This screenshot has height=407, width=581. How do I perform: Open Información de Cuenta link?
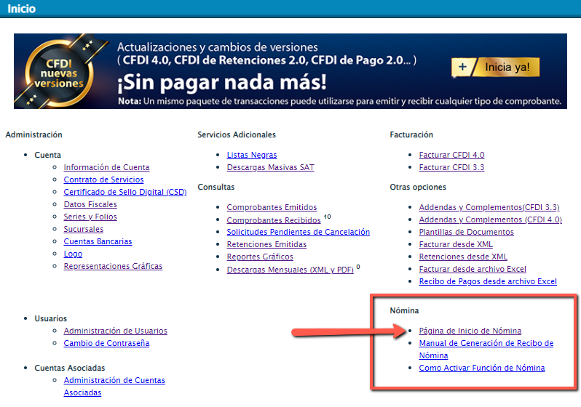point(106,167)
